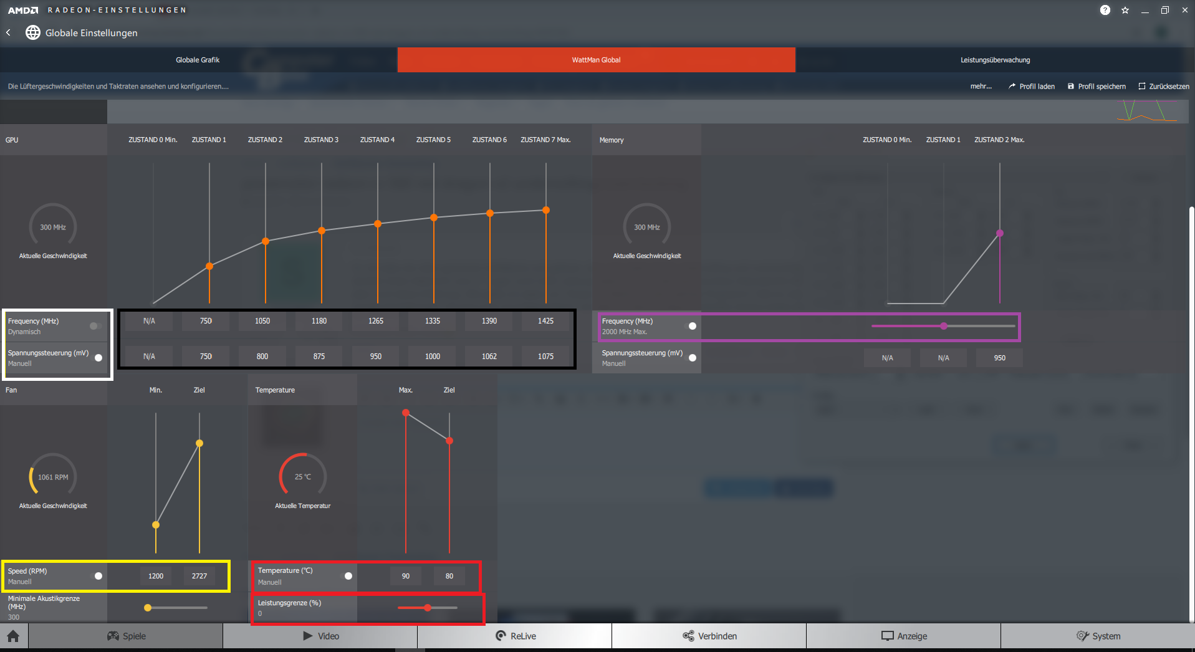Toggle Memory Spannungssteuerung switch
Viewport: 1195px width, 652px height.
[691, 358]
